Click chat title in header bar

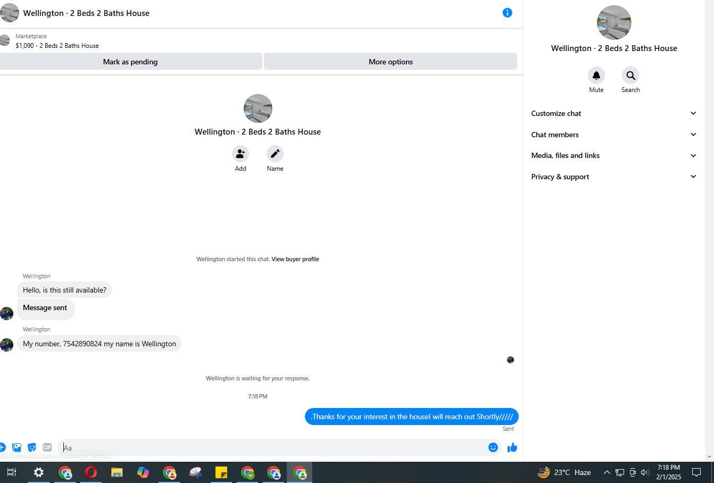(86, 13)
